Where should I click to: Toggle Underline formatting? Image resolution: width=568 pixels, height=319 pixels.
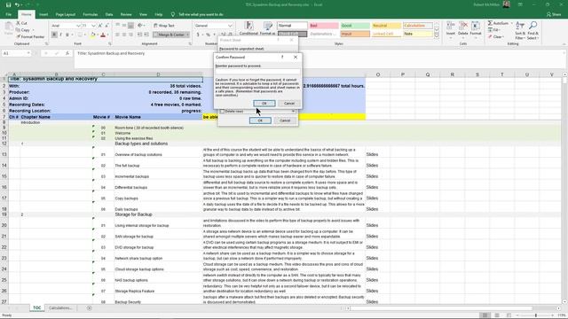[x=67, y=35]
